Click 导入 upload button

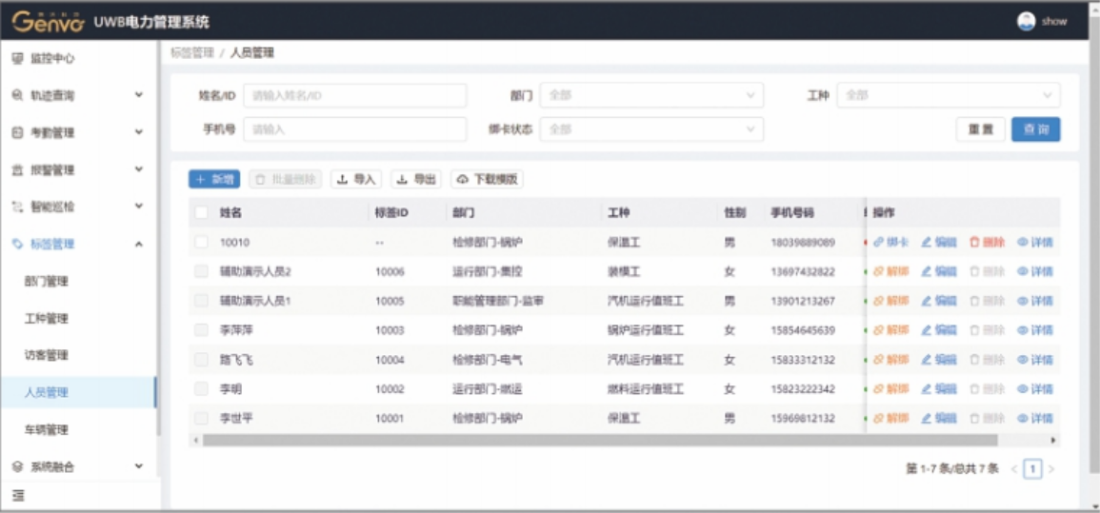pos(355,180)
